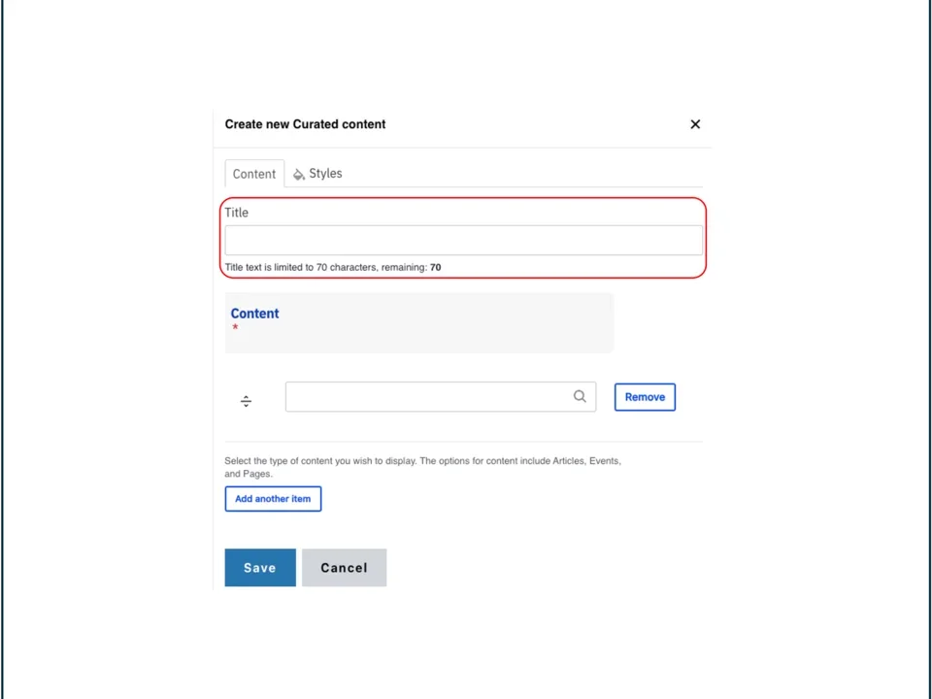This screenshot has width=932, height=699.
Task: Click Add another item
Action: (273, 498)
